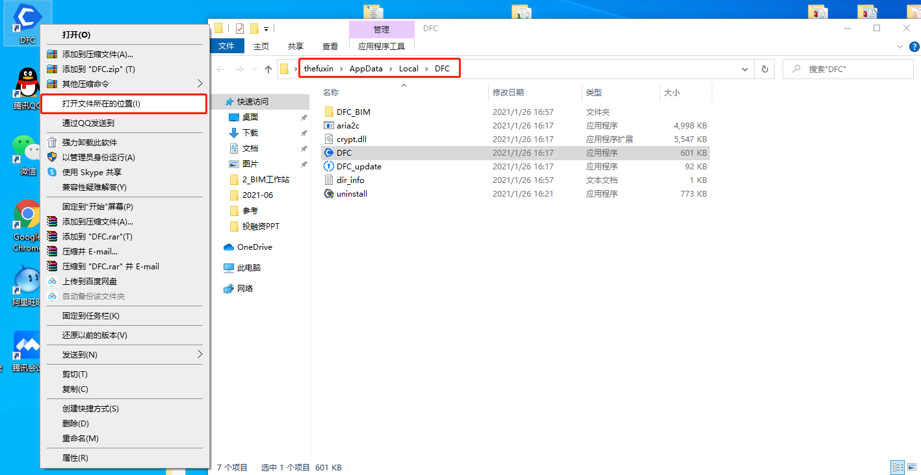This screenshot has height=475, width=921.
Task: Open the address bar history dropdown
Action: click(x=745, y=69)
